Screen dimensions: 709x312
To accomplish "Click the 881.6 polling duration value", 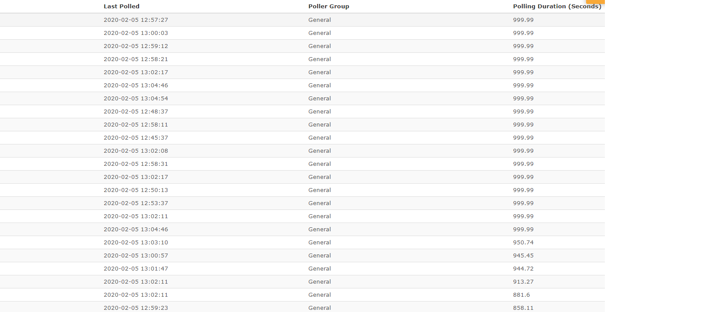I will pyautogui.click(x=521, y=295).
